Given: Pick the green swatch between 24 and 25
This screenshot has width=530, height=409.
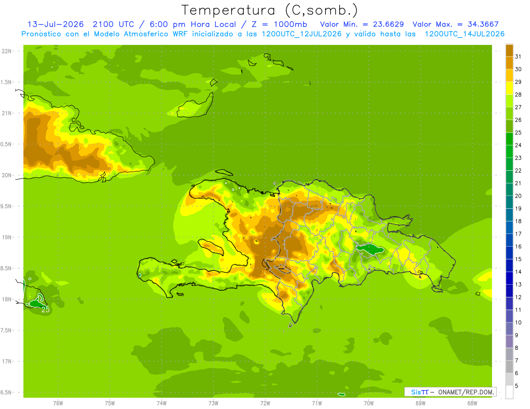Looking at the screenshot, I should click(x=509, y=139).
